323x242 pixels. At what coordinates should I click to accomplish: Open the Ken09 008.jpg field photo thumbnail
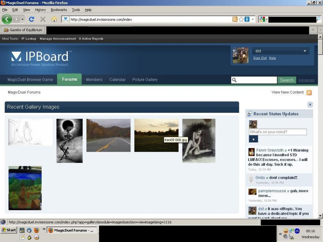[x=156, y=135]
